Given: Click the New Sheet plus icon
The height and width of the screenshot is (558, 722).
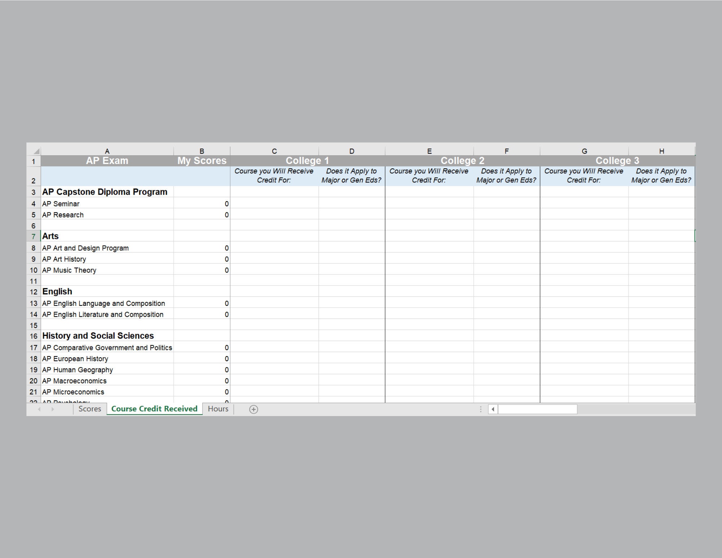Looking at the screenshot, I should coord(253,409).
